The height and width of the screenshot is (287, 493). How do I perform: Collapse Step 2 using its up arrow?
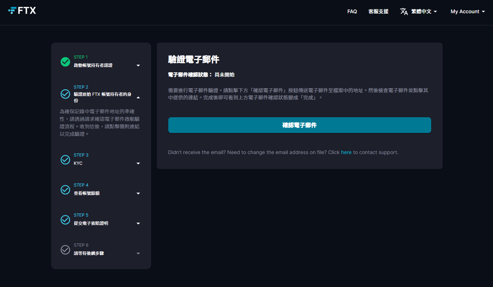pos(138,97)
